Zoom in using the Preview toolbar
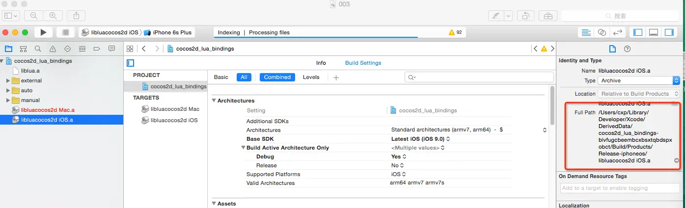Screen dimensions: 685x208 (x=53, y=16)
